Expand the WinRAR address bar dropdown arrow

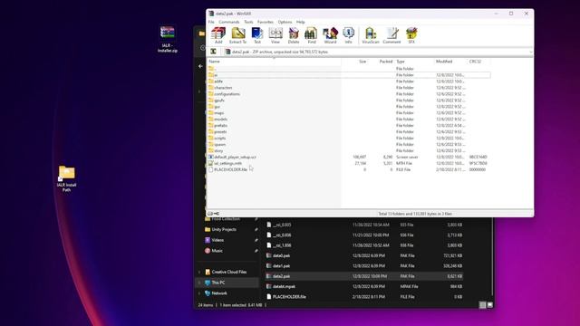click(531, 53)
